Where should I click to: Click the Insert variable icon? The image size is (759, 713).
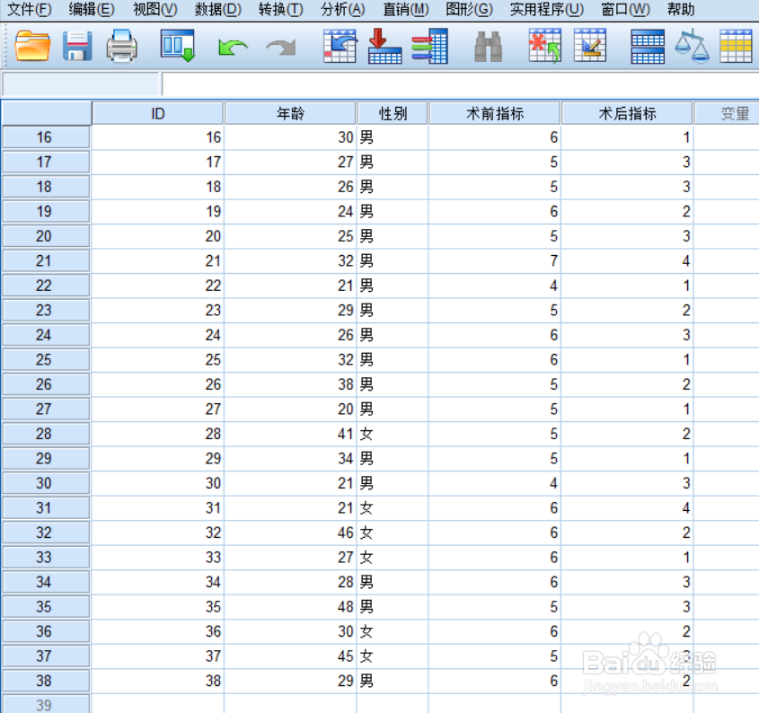(x=590, y=46)
